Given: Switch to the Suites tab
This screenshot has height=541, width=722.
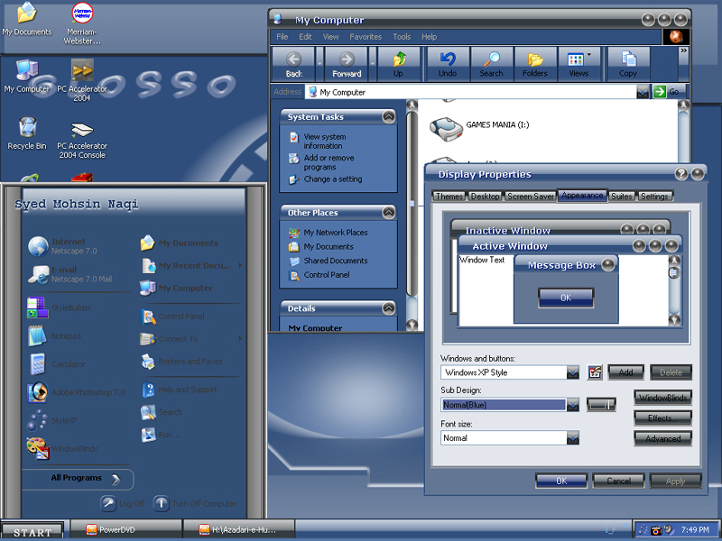Looking at the screenshot, I should coord(622,197).
